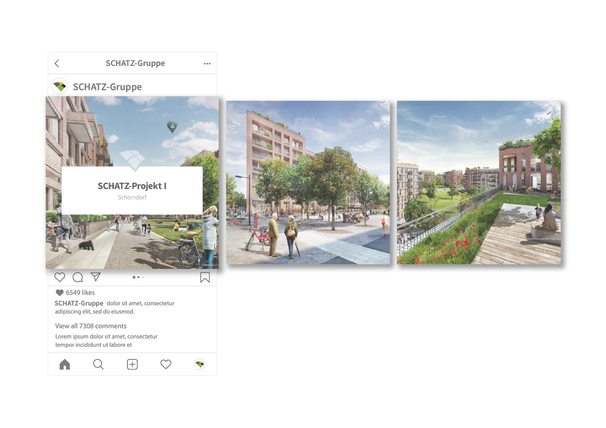Screen dimensions: 606x428
Task: Open profile via the bottom logo avatar
Action: (x=200, y=364)
